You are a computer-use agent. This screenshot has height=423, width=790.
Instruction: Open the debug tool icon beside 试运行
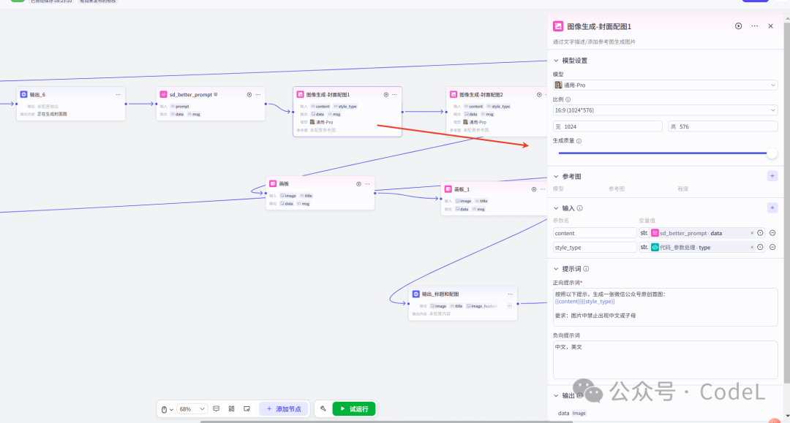[323, 409]
